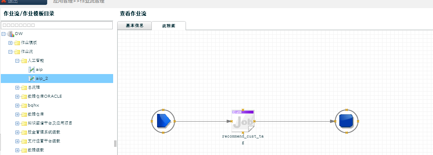433x155 pixels.
Task: Expand the 知识图谱平台及应用项目 folder
Action: [x=17, y=123]
